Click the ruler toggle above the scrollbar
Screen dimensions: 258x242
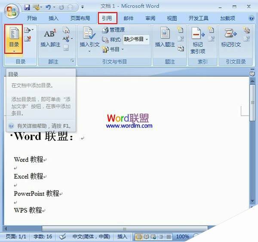[252, 74]
